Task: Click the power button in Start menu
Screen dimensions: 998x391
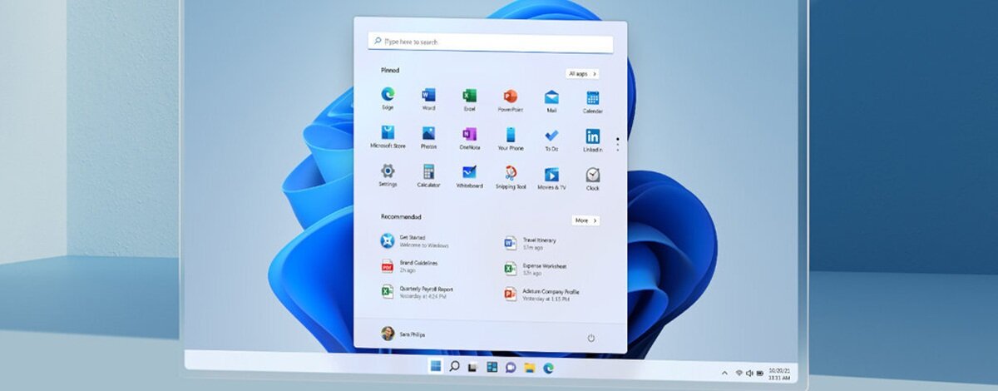Action: [591, 338]
